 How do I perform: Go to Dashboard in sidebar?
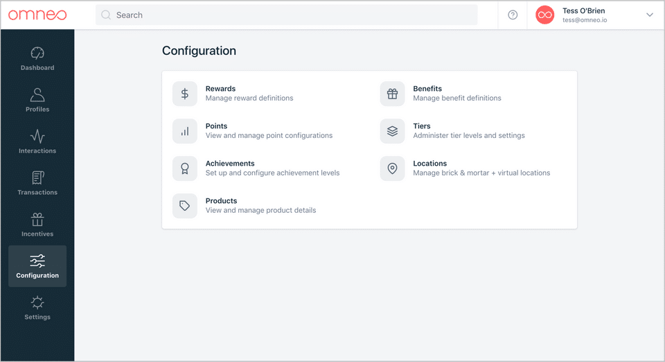[x=37, y=58]
